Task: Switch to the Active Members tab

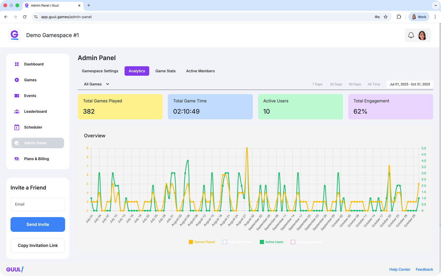Action: click(x=200, y=71)
